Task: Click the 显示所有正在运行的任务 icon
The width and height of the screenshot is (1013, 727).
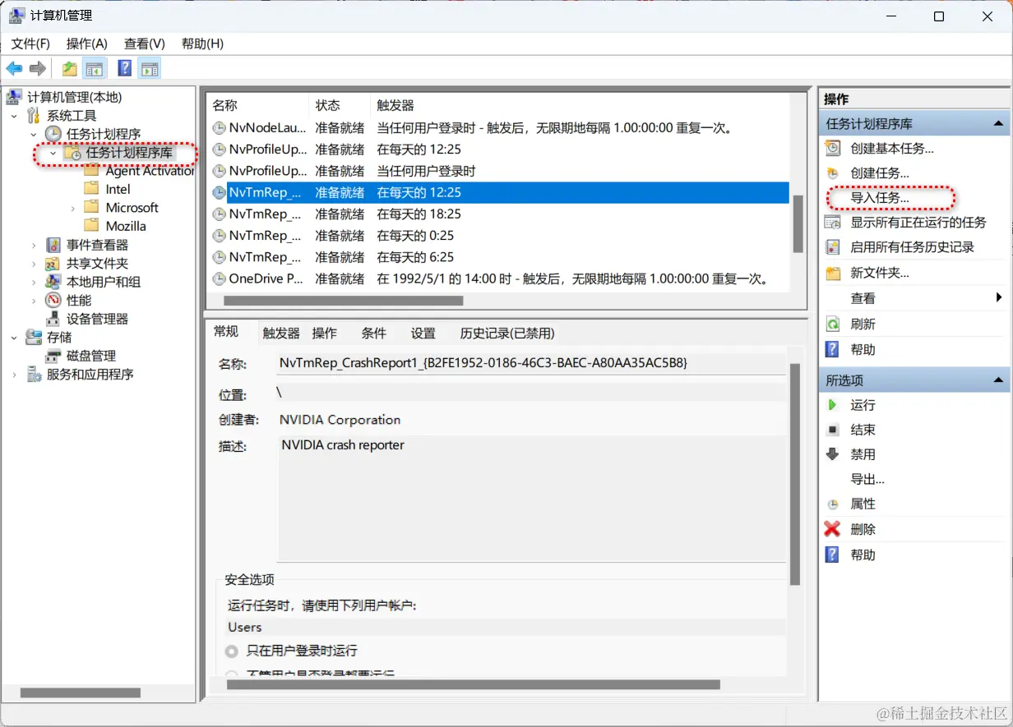Action: [833, 223]
